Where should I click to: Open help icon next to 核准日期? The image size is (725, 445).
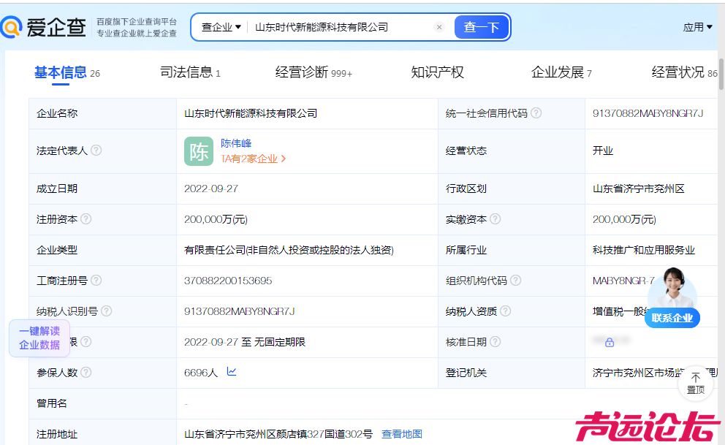[x=496, y=342]
